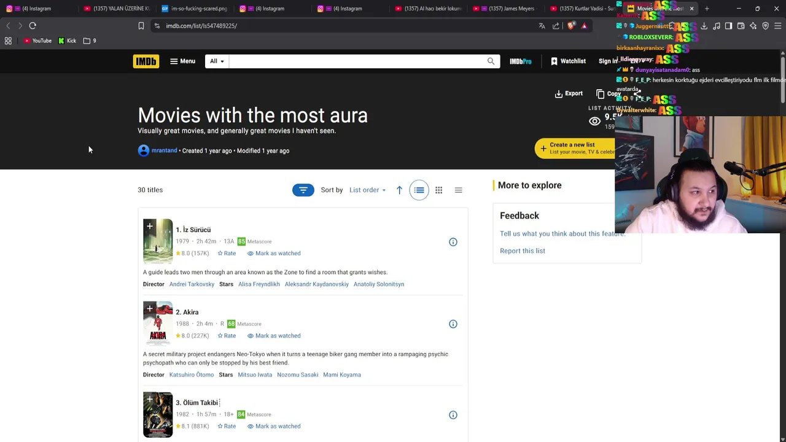The width and height of the screenshot is (786, 442).
Task: Share this page icon
Action: [x=556, y=26]
